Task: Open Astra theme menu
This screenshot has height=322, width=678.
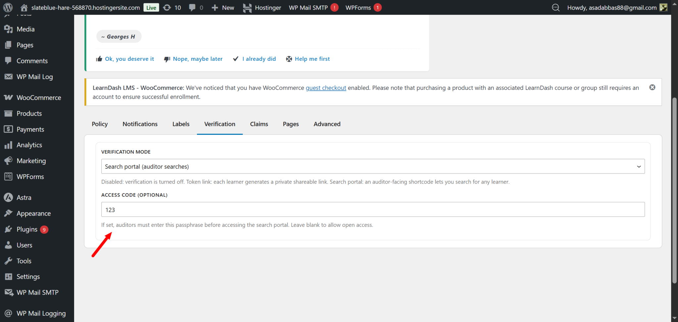Action: pyautogui.click(x=24, y=198)
